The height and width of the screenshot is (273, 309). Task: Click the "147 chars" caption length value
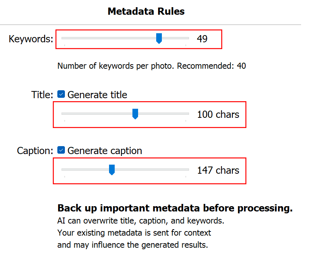218,170
